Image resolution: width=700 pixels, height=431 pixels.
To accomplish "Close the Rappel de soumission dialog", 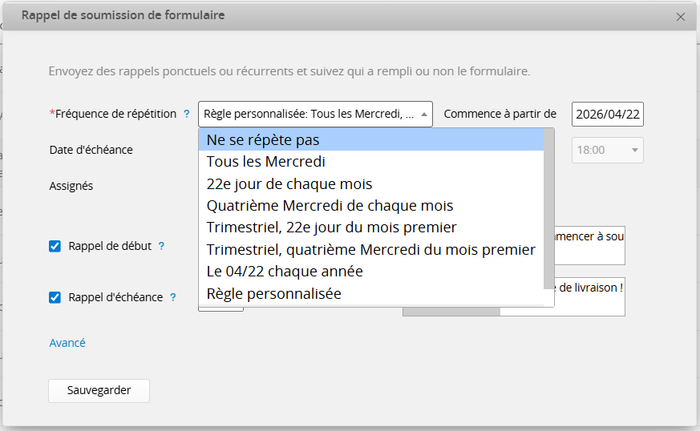I will (x=681, y=17).
